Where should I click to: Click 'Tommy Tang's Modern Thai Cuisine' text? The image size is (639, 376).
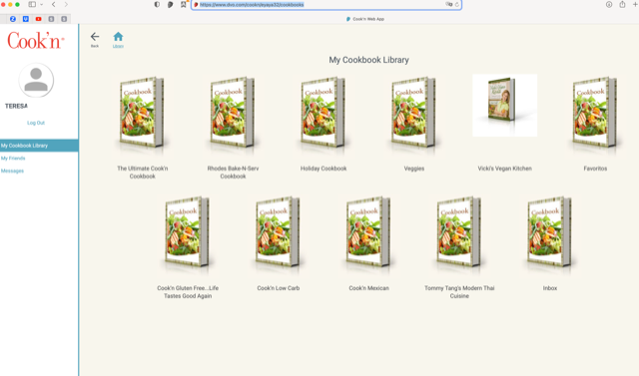tap(459, 292)
